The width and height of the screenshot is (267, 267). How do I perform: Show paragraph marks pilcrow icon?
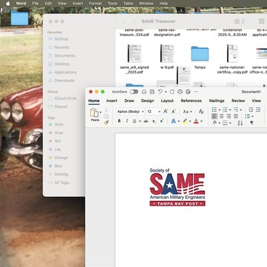[x=252, y=123]
